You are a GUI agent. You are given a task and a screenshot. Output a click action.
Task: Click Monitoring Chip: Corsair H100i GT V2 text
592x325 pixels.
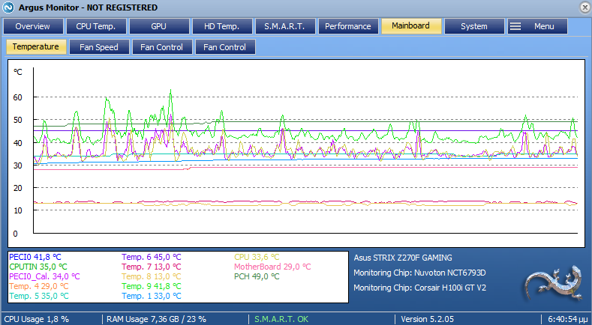point(420,288)
